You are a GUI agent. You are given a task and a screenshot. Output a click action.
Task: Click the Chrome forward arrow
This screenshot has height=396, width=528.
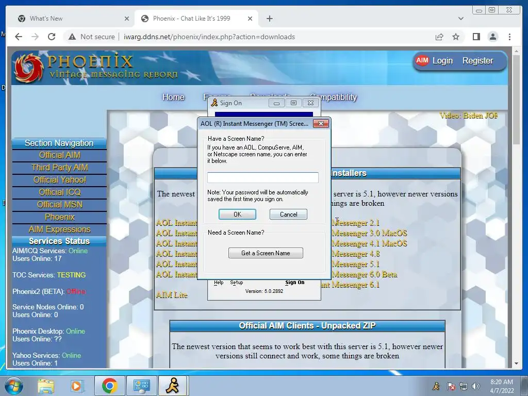click(x=35, y=37)
